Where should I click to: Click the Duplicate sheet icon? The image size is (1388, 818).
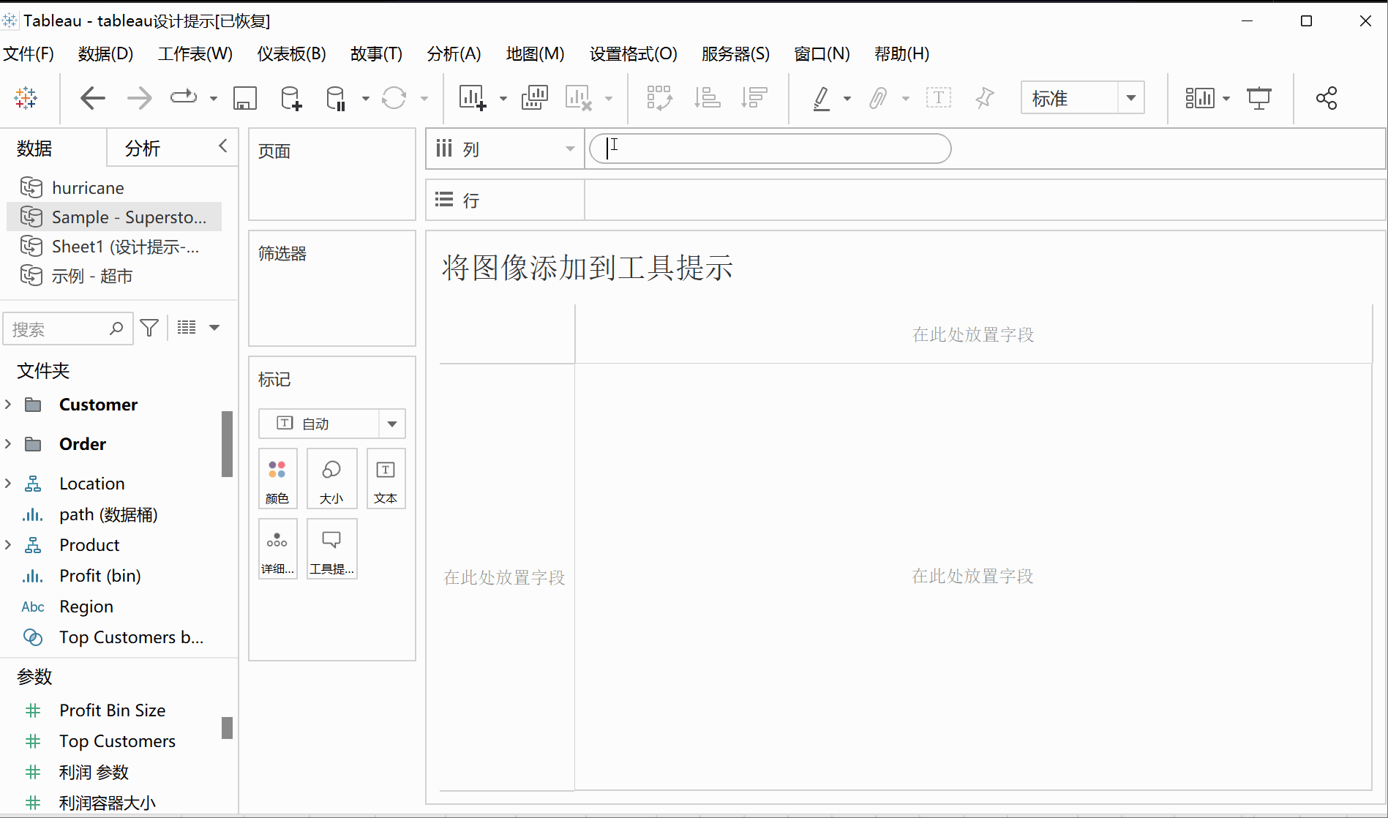click(534, 97)
